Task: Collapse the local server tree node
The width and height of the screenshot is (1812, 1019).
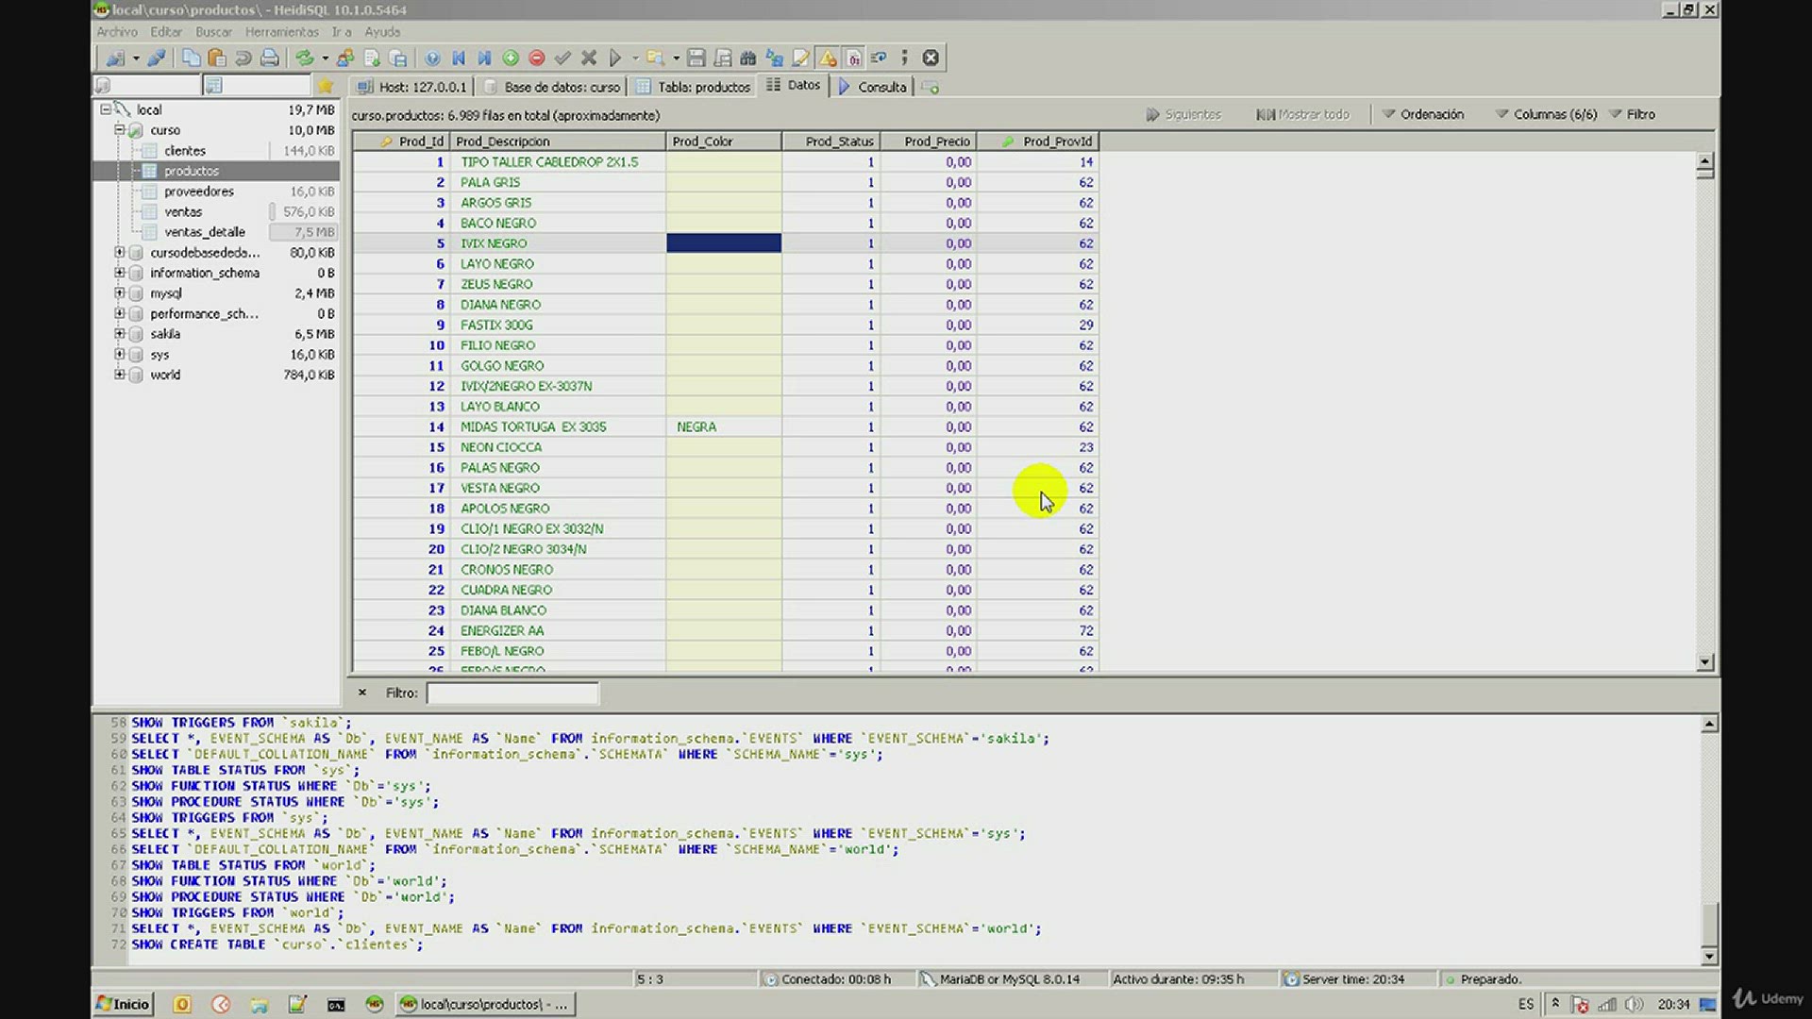Action: click(x=106, y=109)
